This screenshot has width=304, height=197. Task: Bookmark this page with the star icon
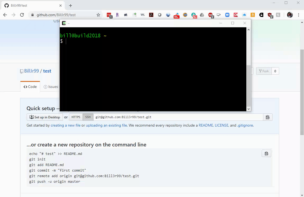coord(98,15)
